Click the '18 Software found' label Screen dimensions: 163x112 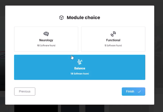tap(80, 74)
